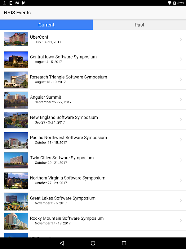Select Northern Virginia Software Symposium title

coord(68,178)
